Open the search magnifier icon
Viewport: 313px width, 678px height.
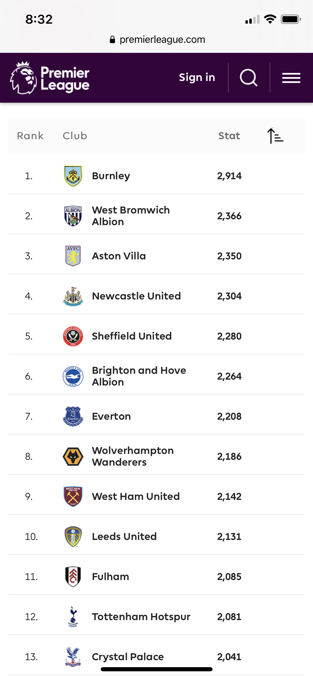[x=248, y=78]
